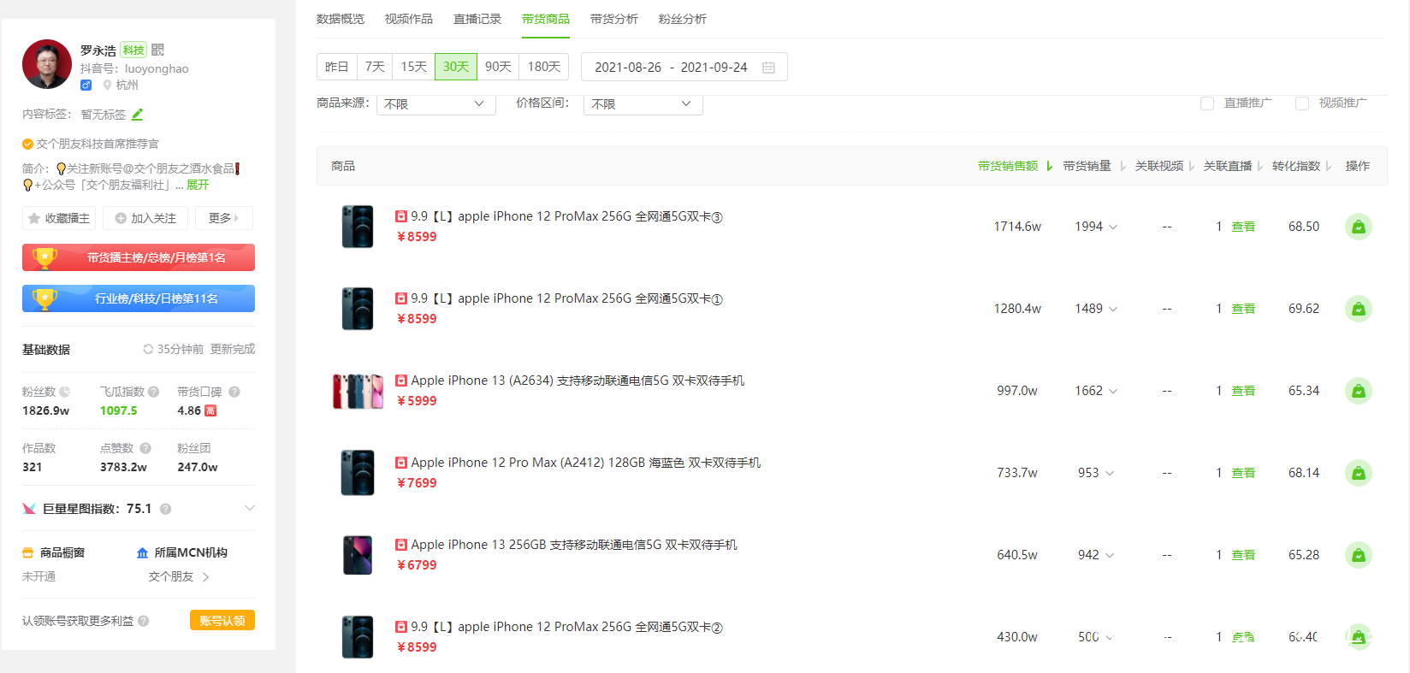
Task: Select the 90天 time range
Action: [498, 67]
